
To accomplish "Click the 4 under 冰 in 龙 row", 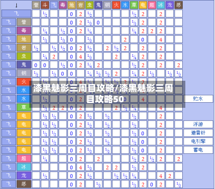I will click(161, 176).
